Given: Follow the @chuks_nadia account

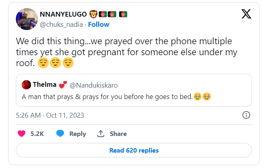Looking at the screenshot, I should click(99, 24).
